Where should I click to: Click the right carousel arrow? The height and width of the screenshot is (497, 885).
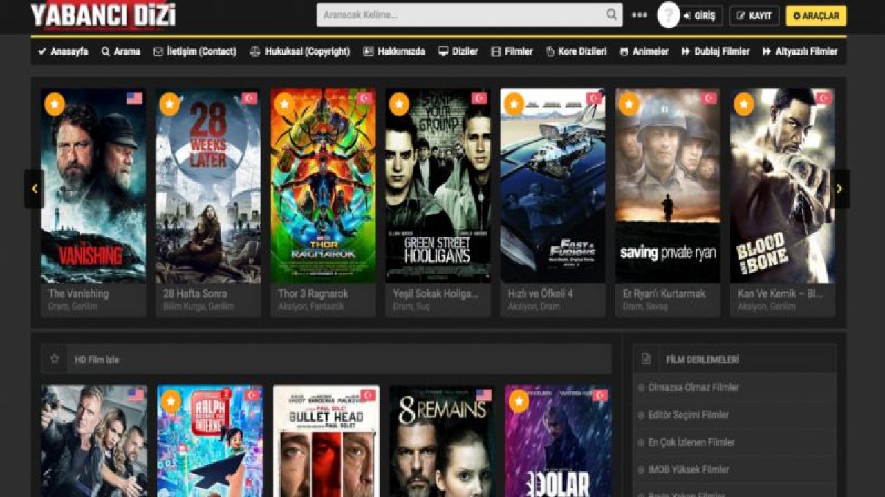click(840, 188)
